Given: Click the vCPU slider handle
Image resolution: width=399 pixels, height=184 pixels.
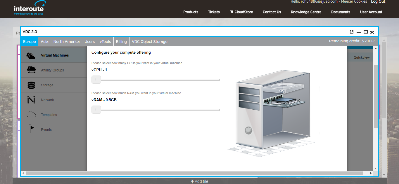Looking at the screenshot, I should tap(96, 80).
